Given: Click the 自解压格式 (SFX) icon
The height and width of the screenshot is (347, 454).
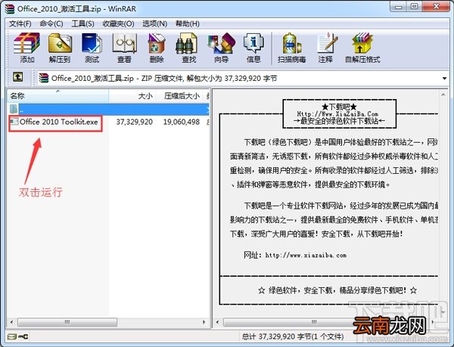Looking at the screenshot, I should coord(362,48).
